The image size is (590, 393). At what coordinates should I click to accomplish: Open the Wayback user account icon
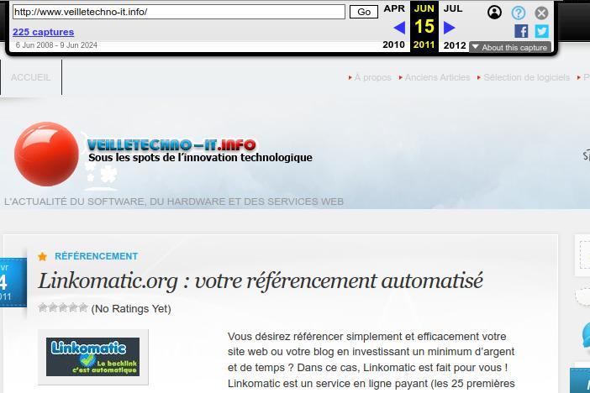click(x=495, y=13)
